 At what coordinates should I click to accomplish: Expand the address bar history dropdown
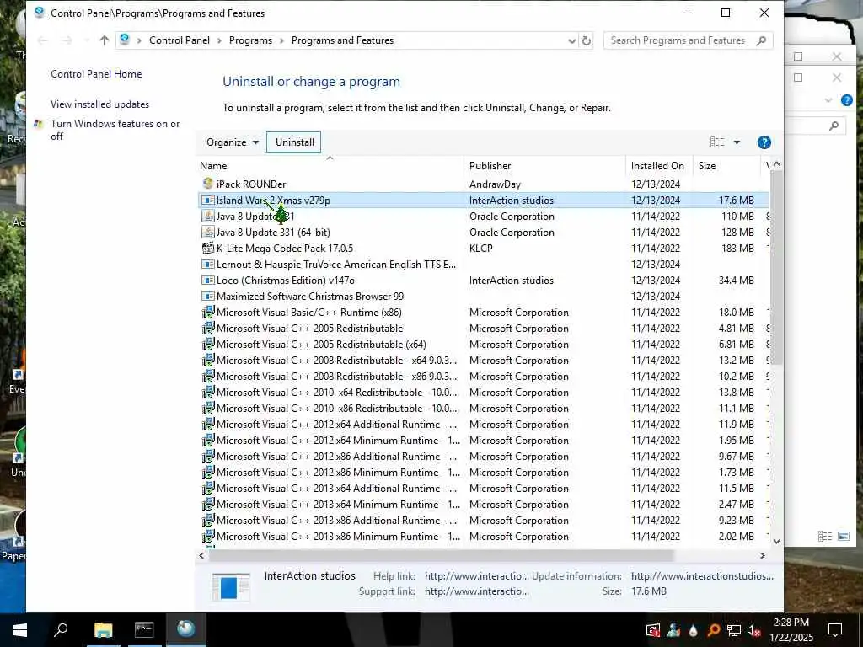[x=572, y=40]
